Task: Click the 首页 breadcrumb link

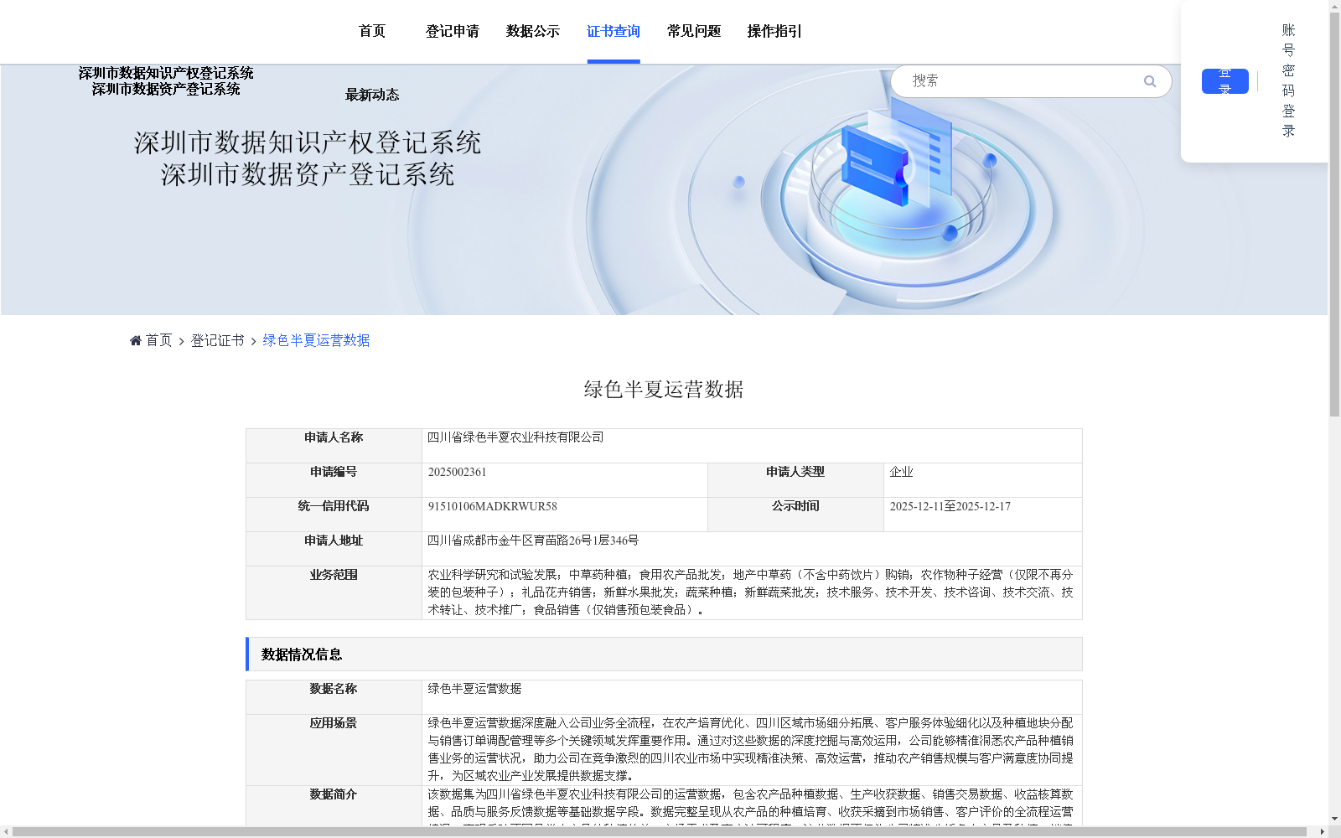Action: tap(158, 340)
